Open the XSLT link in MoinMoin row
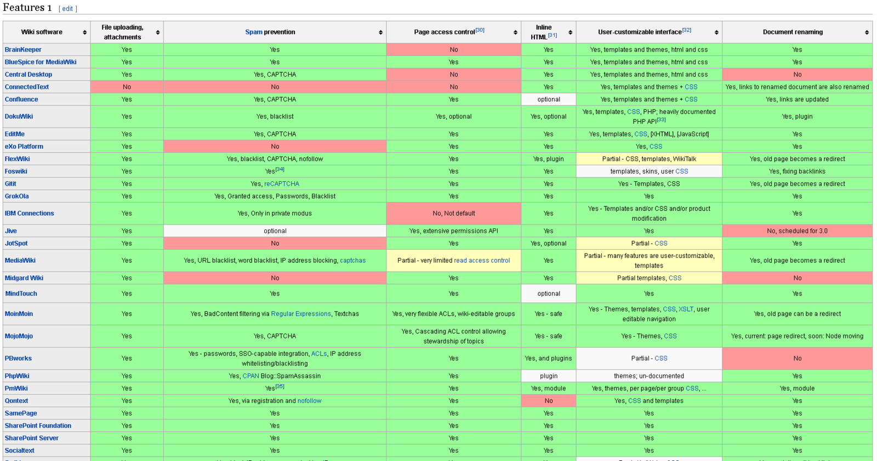 click(686, 309)
